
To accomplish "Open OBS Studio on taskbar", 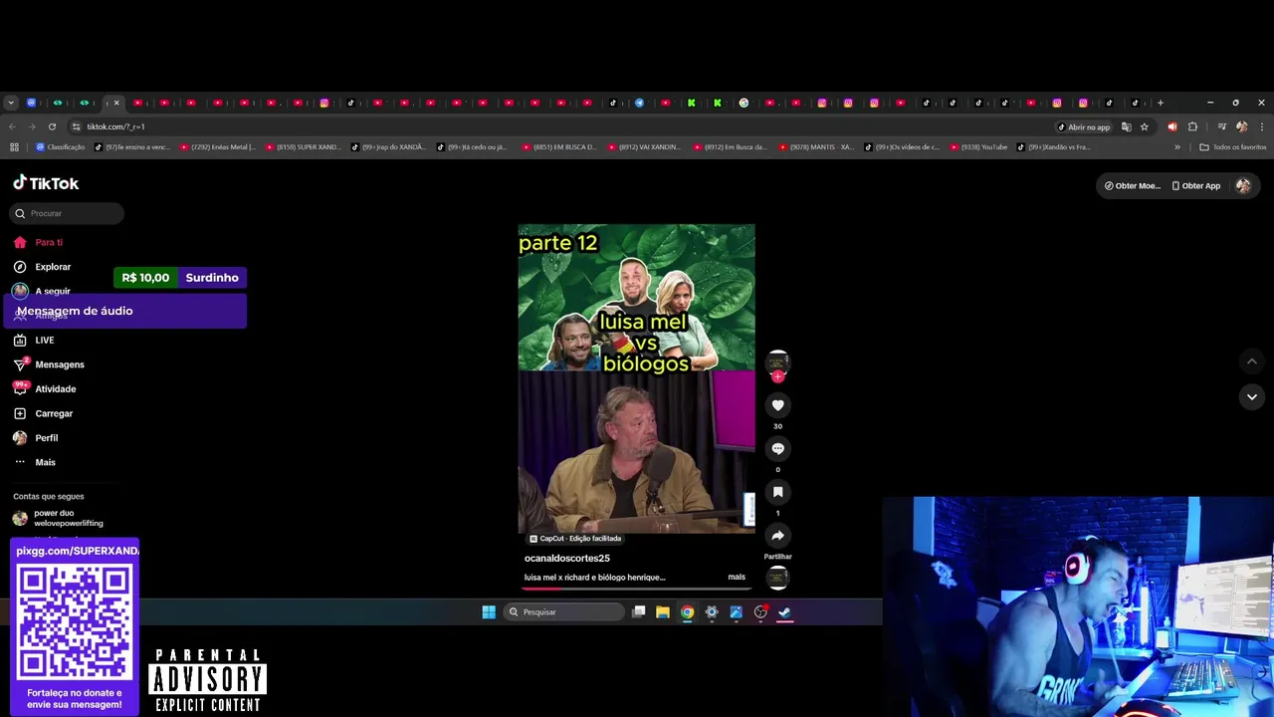I will (x=760, y=611).
